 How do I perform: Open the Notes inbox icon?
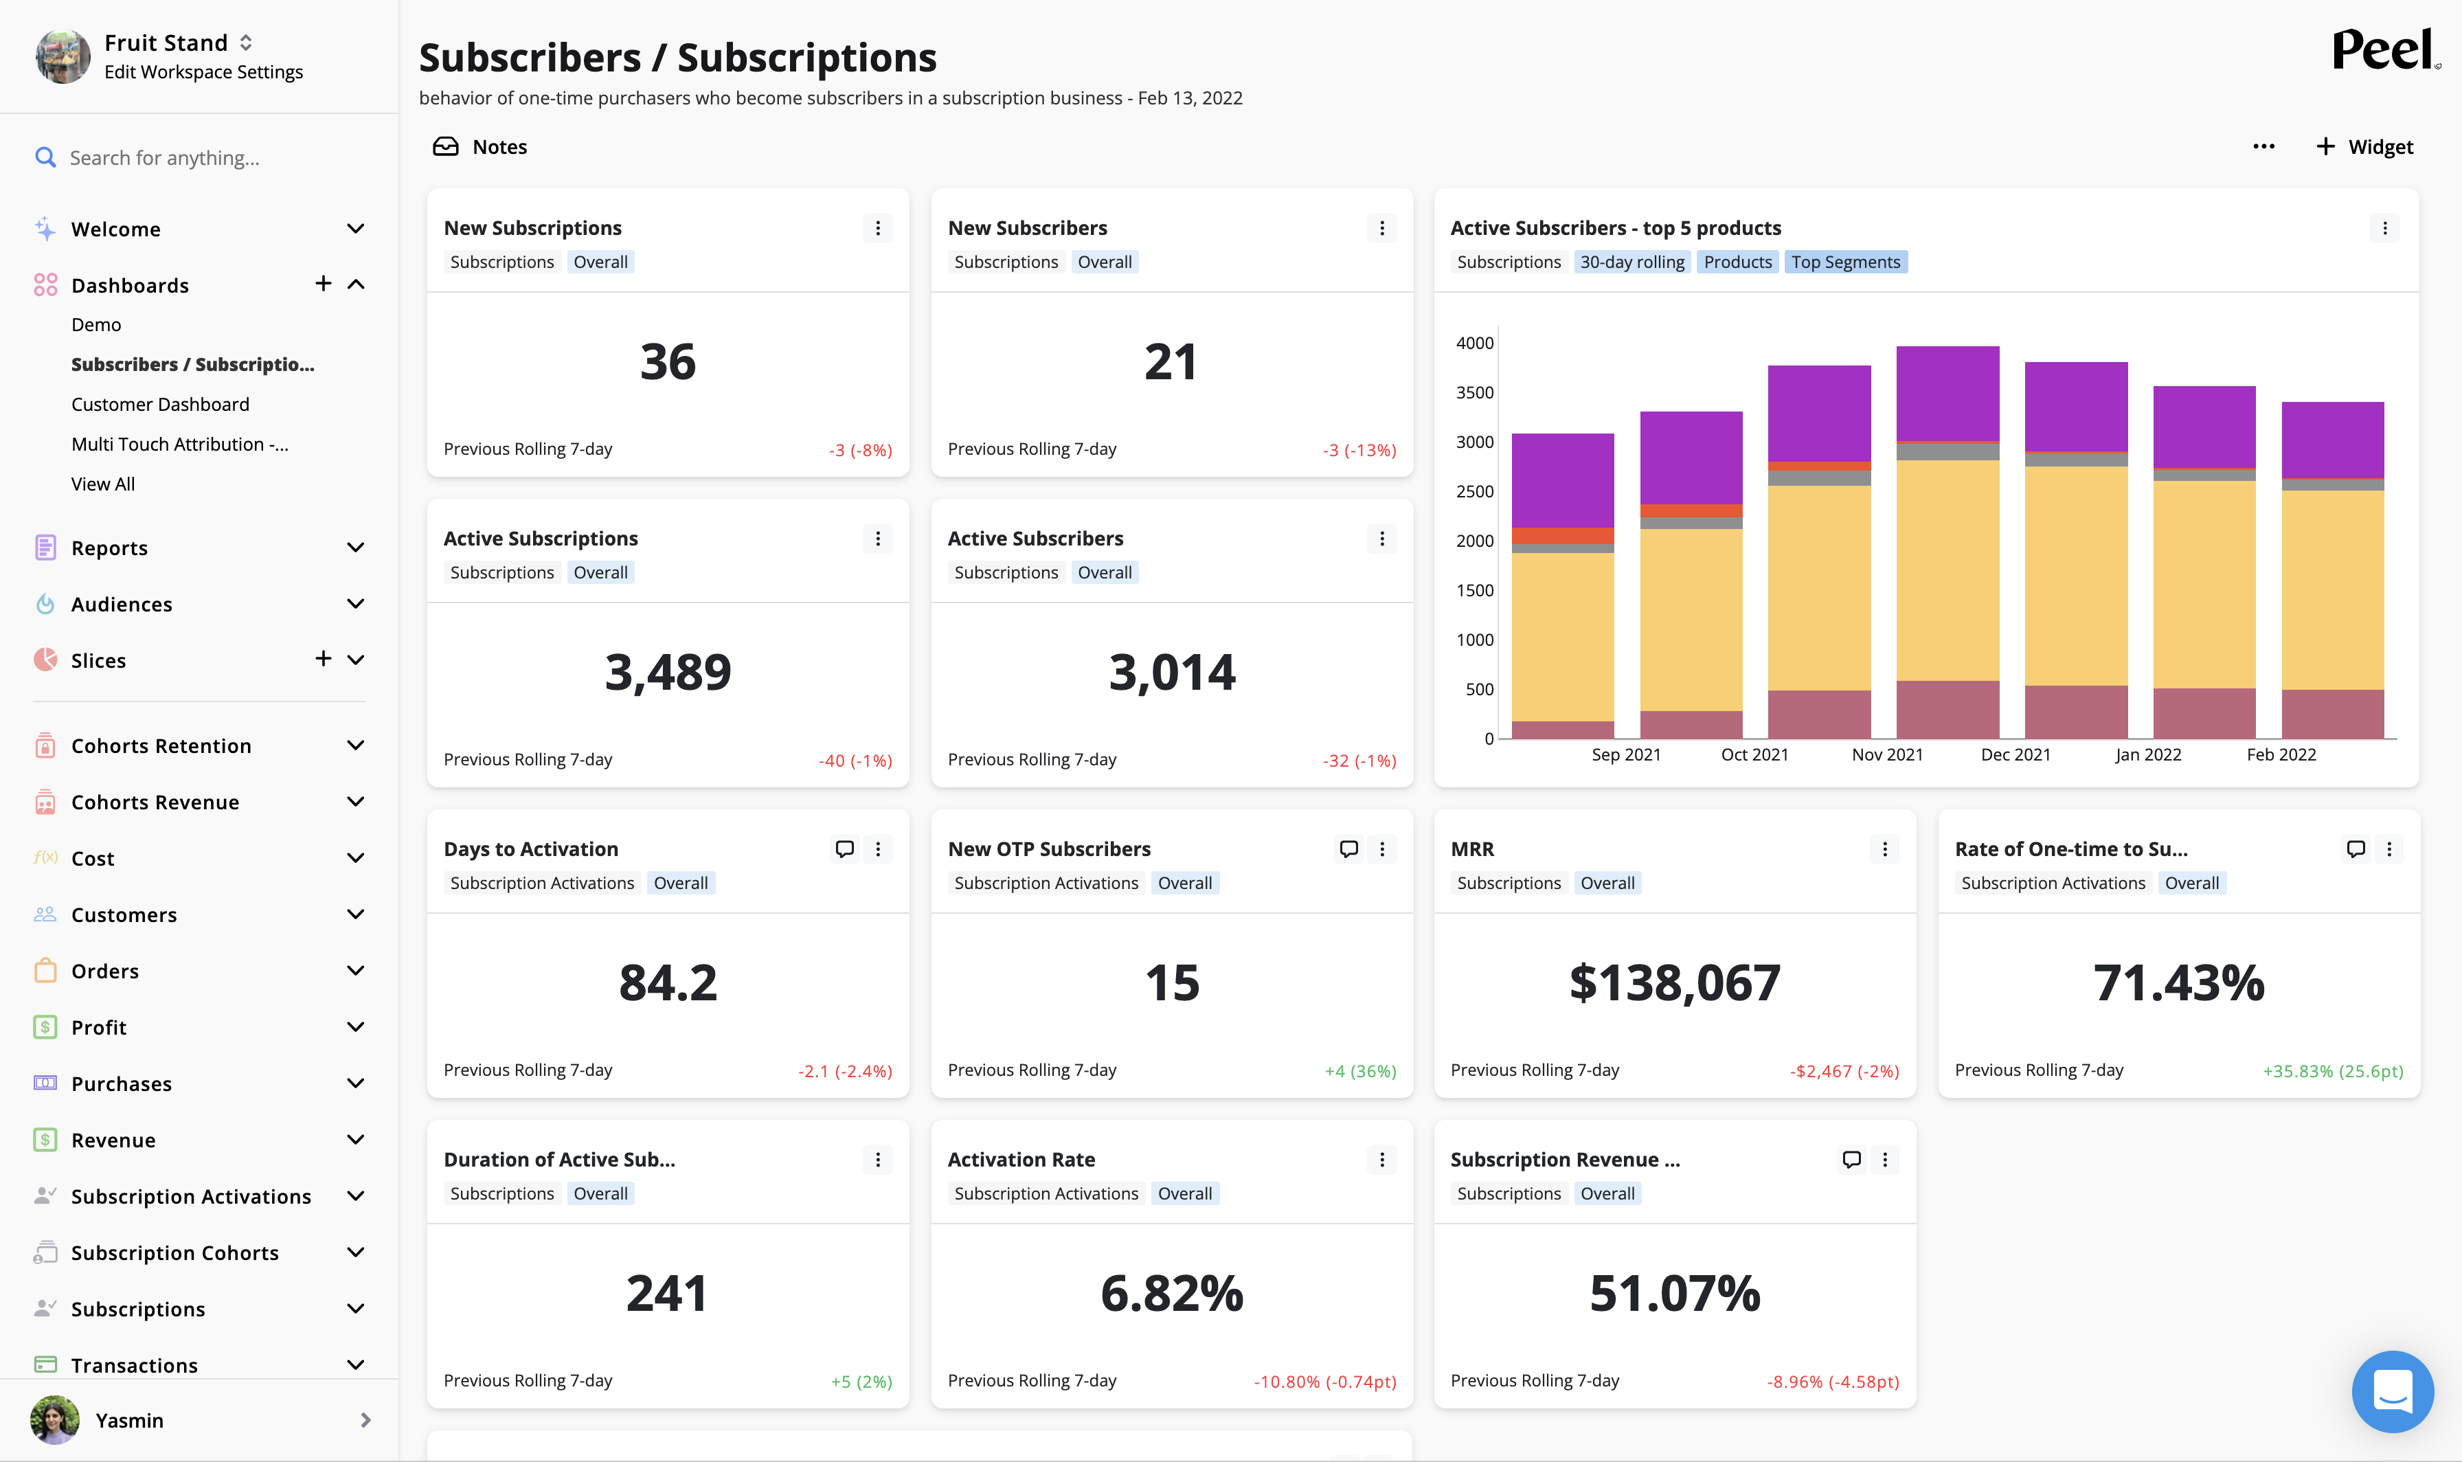[x=445, y=147]
